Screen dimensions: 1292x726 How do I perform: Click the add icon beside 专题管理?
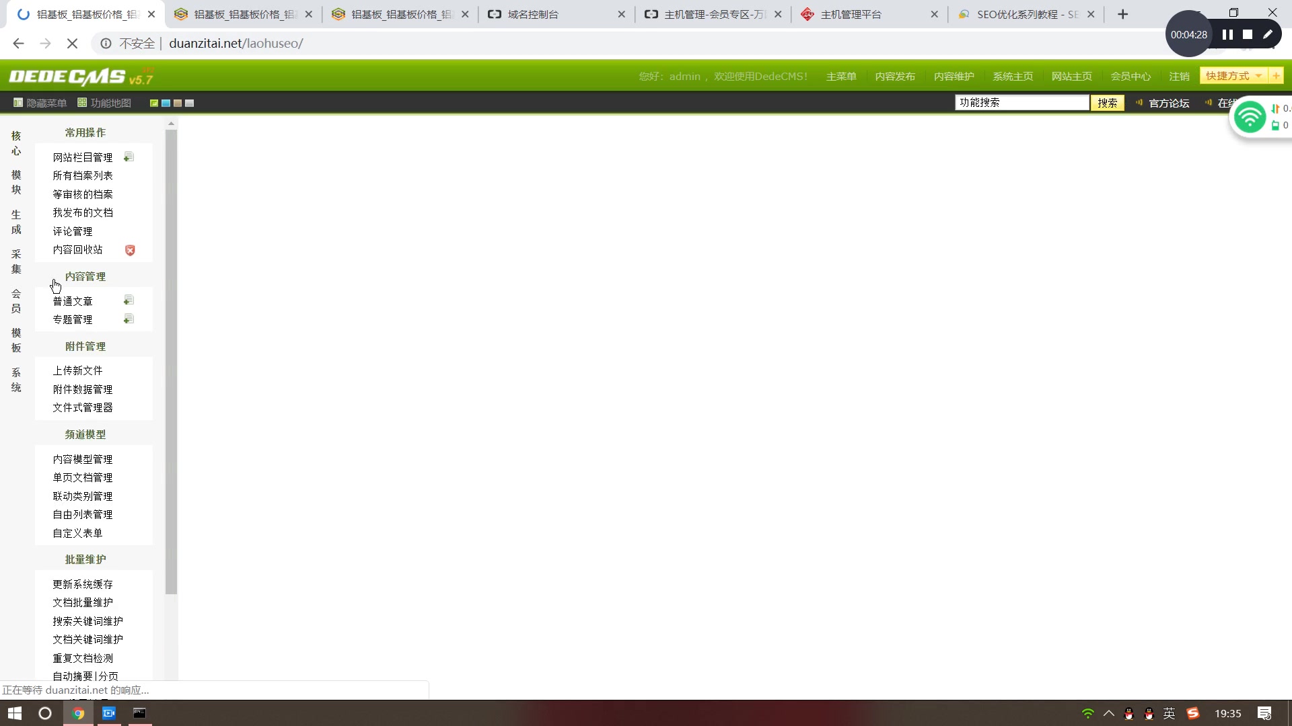pos(129,319)
